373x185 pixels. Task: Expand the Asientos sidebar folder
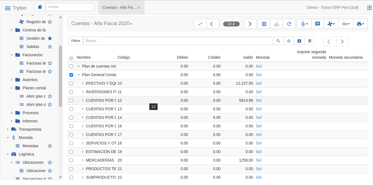[x=12, y=80]
